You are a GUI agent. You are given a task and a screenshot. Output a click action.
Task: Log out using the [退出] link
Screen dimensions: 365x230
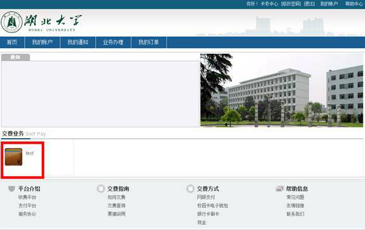310,4
